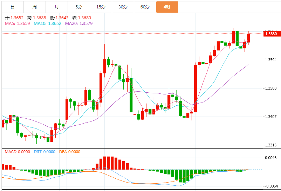Click the 低:1.3643 low price text
Viewport: 281px width, 191px height.
(59, 18)
